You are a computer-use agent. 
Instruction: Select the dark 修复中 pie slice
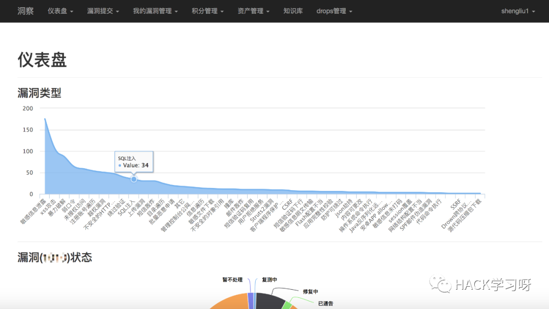(269, 302)
